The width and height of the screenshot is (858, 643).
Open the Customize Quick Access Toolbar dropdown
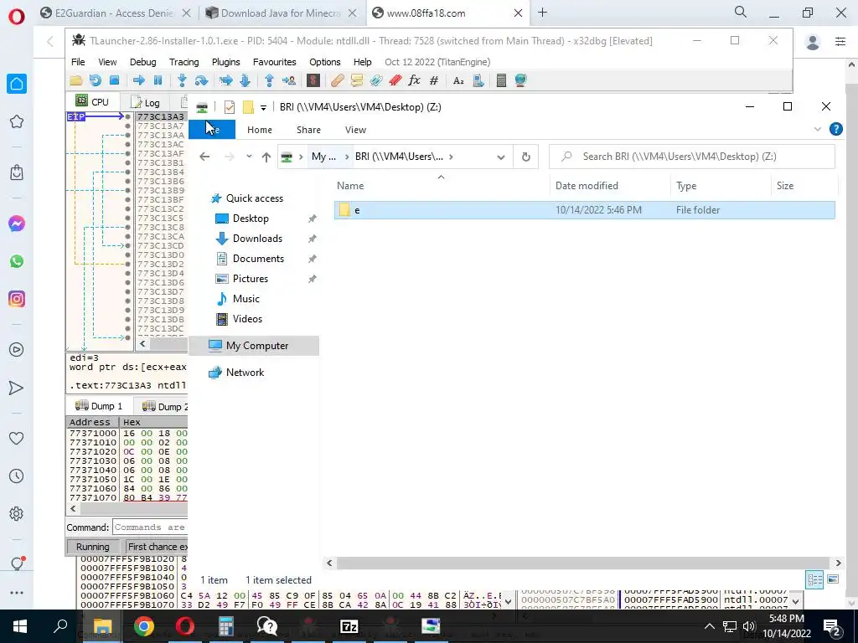[263, 108]
